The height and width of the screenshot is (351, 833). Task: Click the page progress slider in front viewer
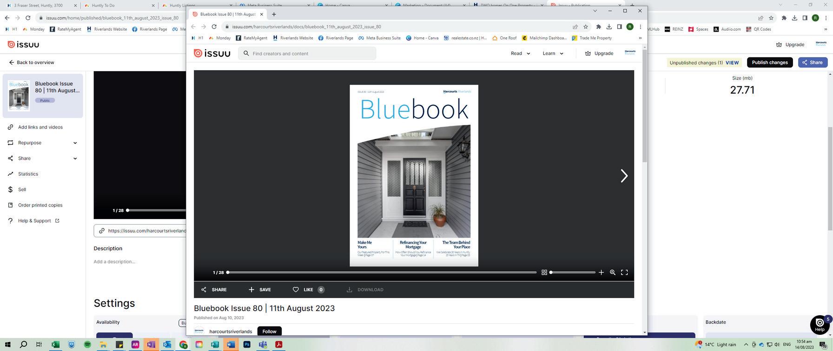[382, 273]
